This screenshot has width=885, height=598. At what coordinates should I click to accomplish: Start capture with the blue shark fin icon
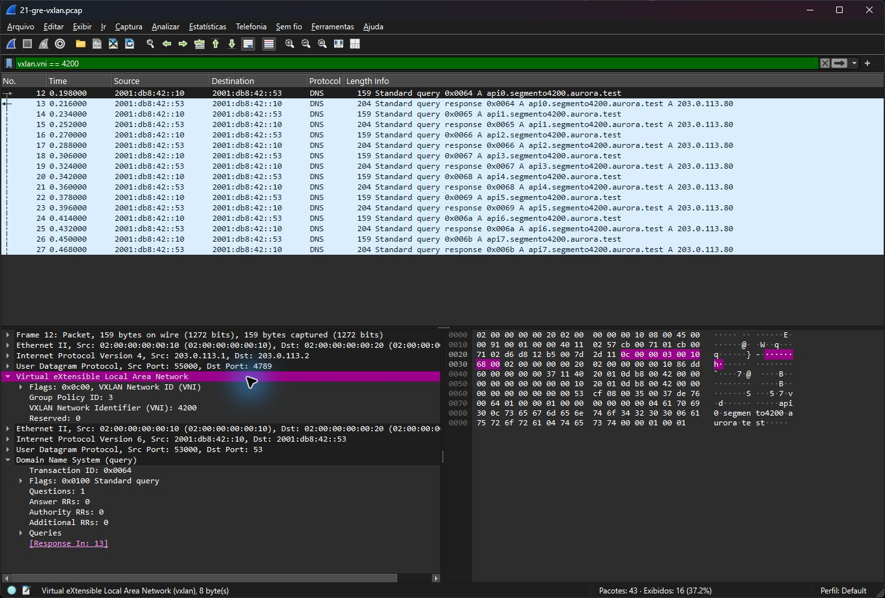pos(11,44)
